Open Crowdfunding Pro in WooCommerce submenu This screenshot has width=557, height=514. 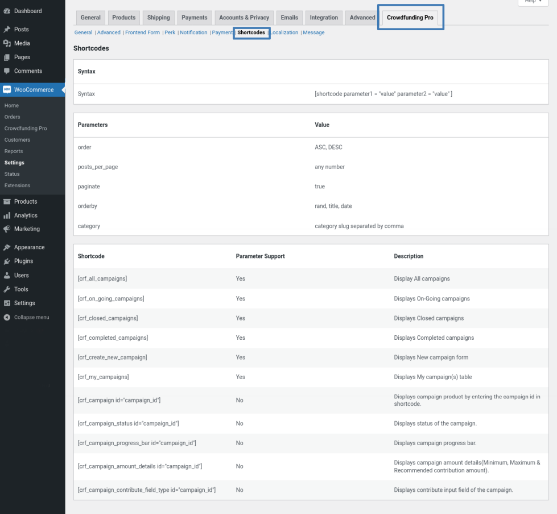(26, 129)
